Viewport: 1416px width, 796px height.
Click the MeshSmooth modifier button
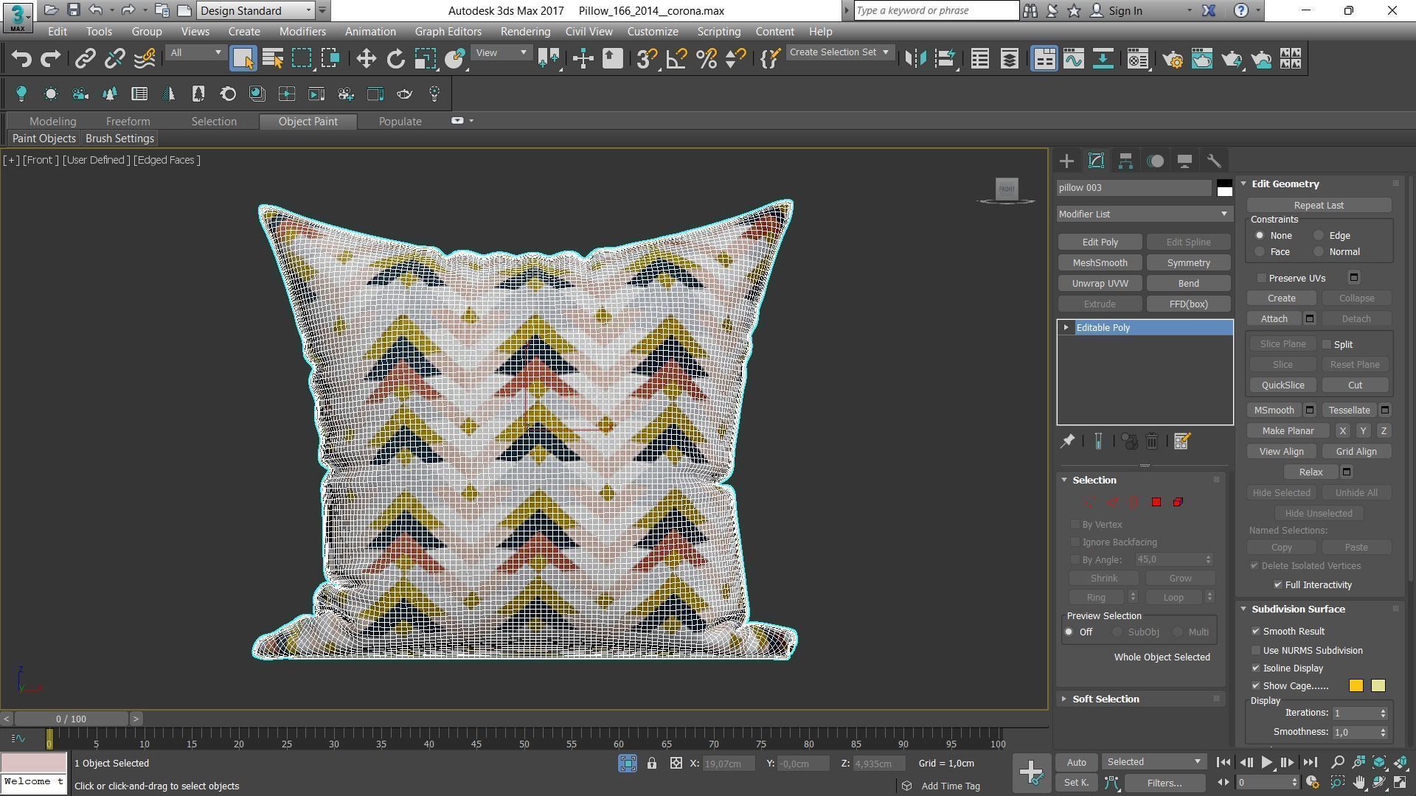[1100, 263]
